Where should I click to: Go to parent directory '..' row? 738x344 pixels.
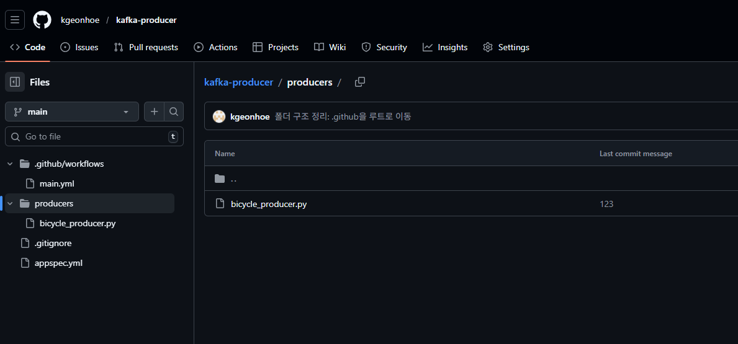[233, 179]
